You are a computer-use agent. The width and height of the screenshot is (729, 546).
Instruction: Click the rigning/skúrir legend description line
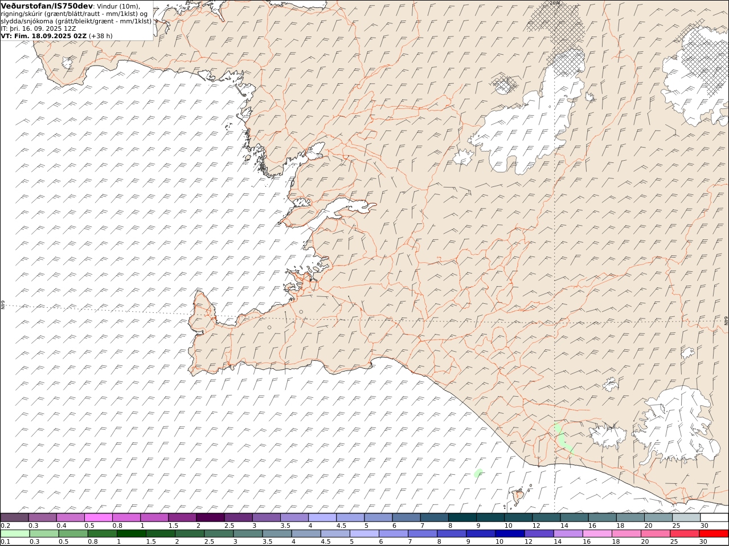pyautogui.click(x=74, y=13)
